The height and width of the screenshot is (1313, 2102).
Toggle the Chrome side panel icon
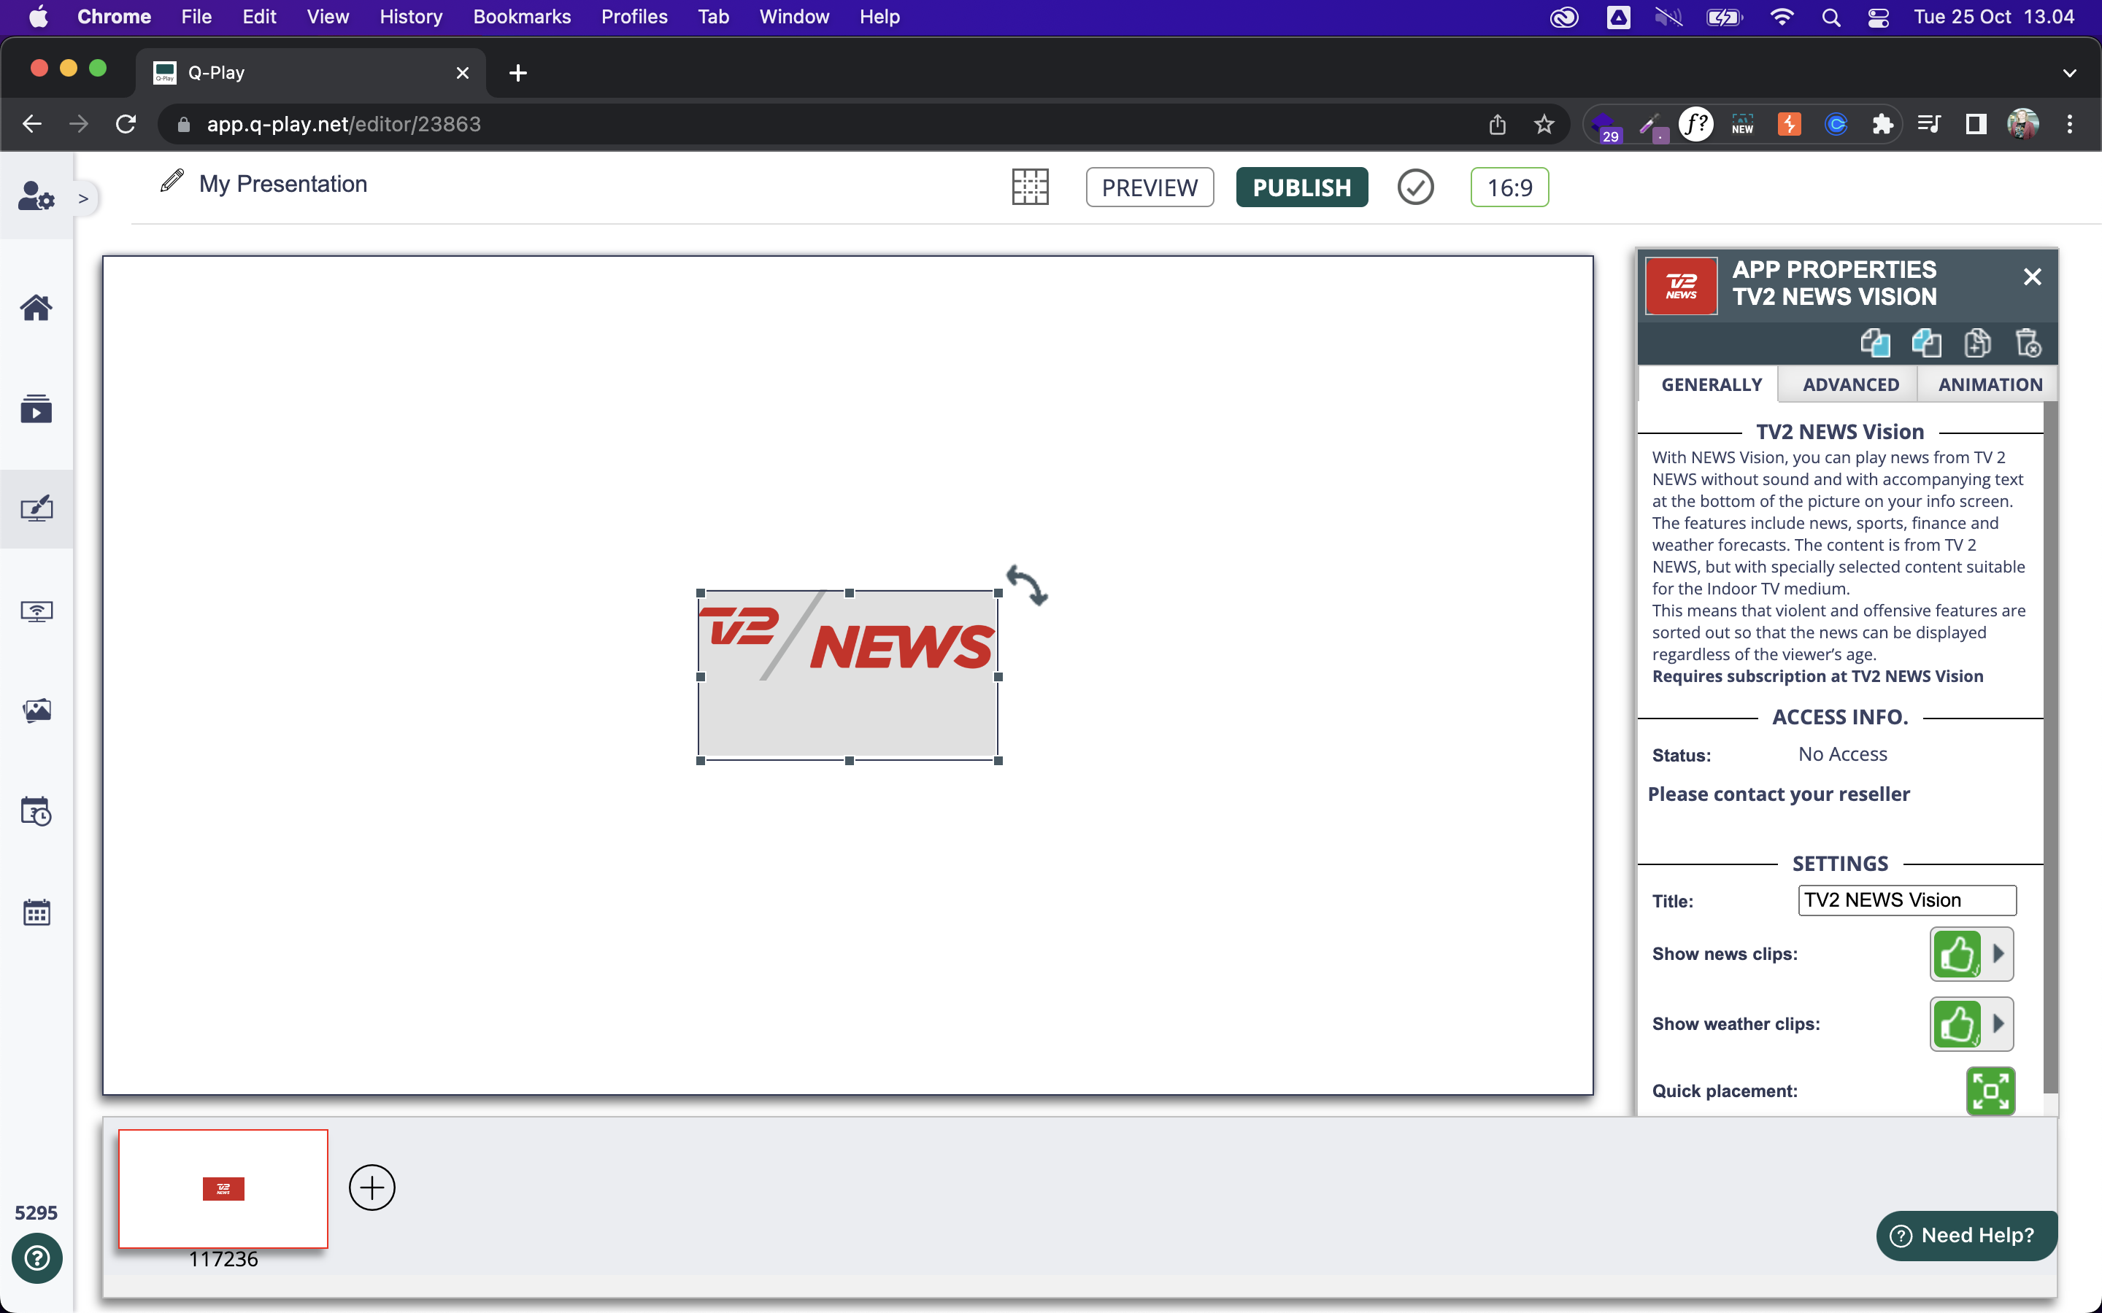click(x=1976, y=124)
